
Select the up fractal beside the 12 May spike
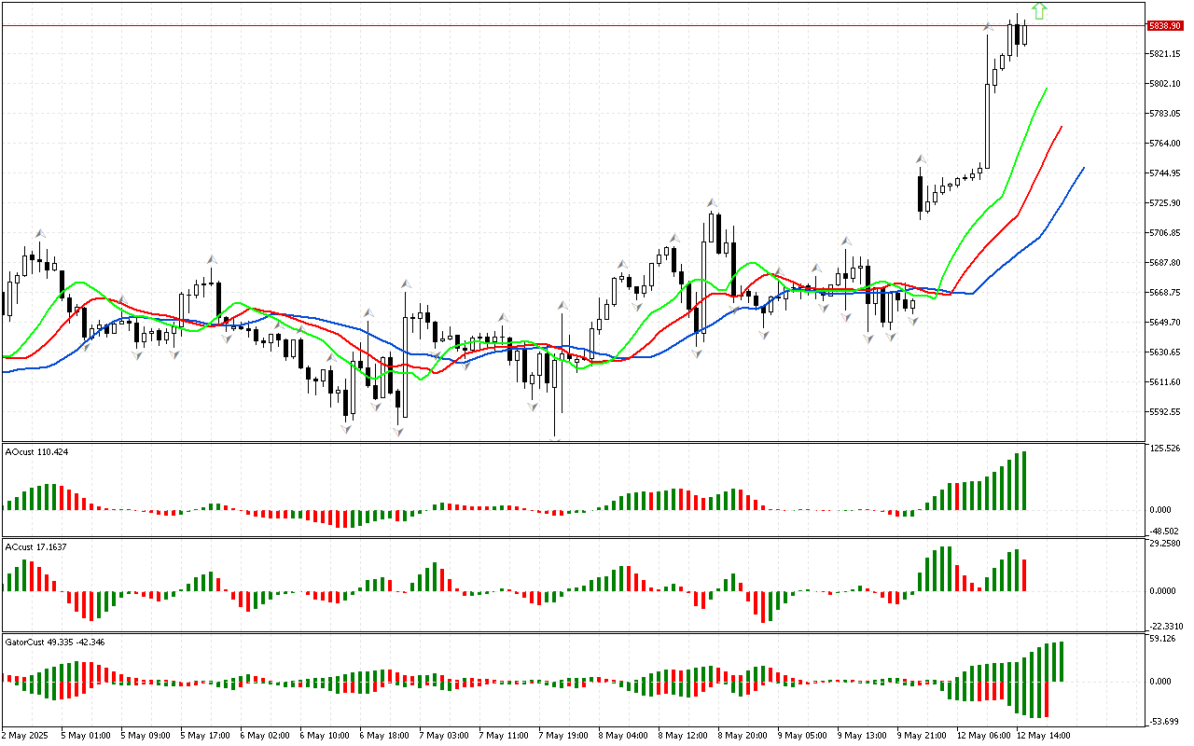[x=988, y=27]
